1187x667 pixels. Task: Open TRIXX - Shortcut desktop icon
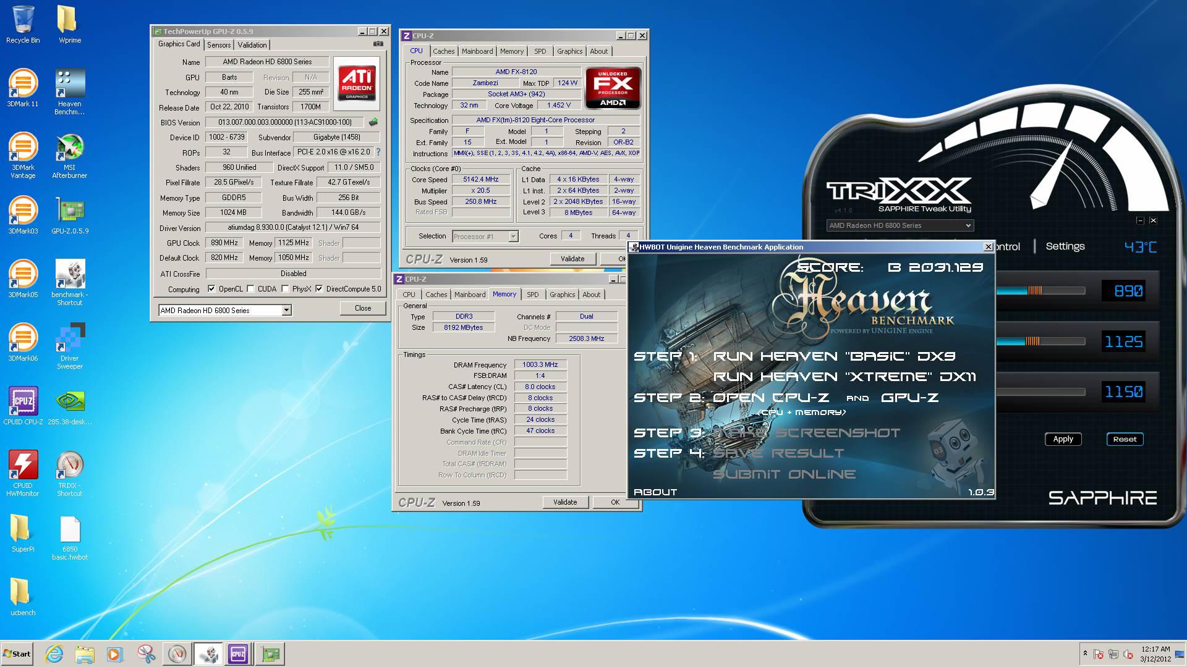point(69,473)
